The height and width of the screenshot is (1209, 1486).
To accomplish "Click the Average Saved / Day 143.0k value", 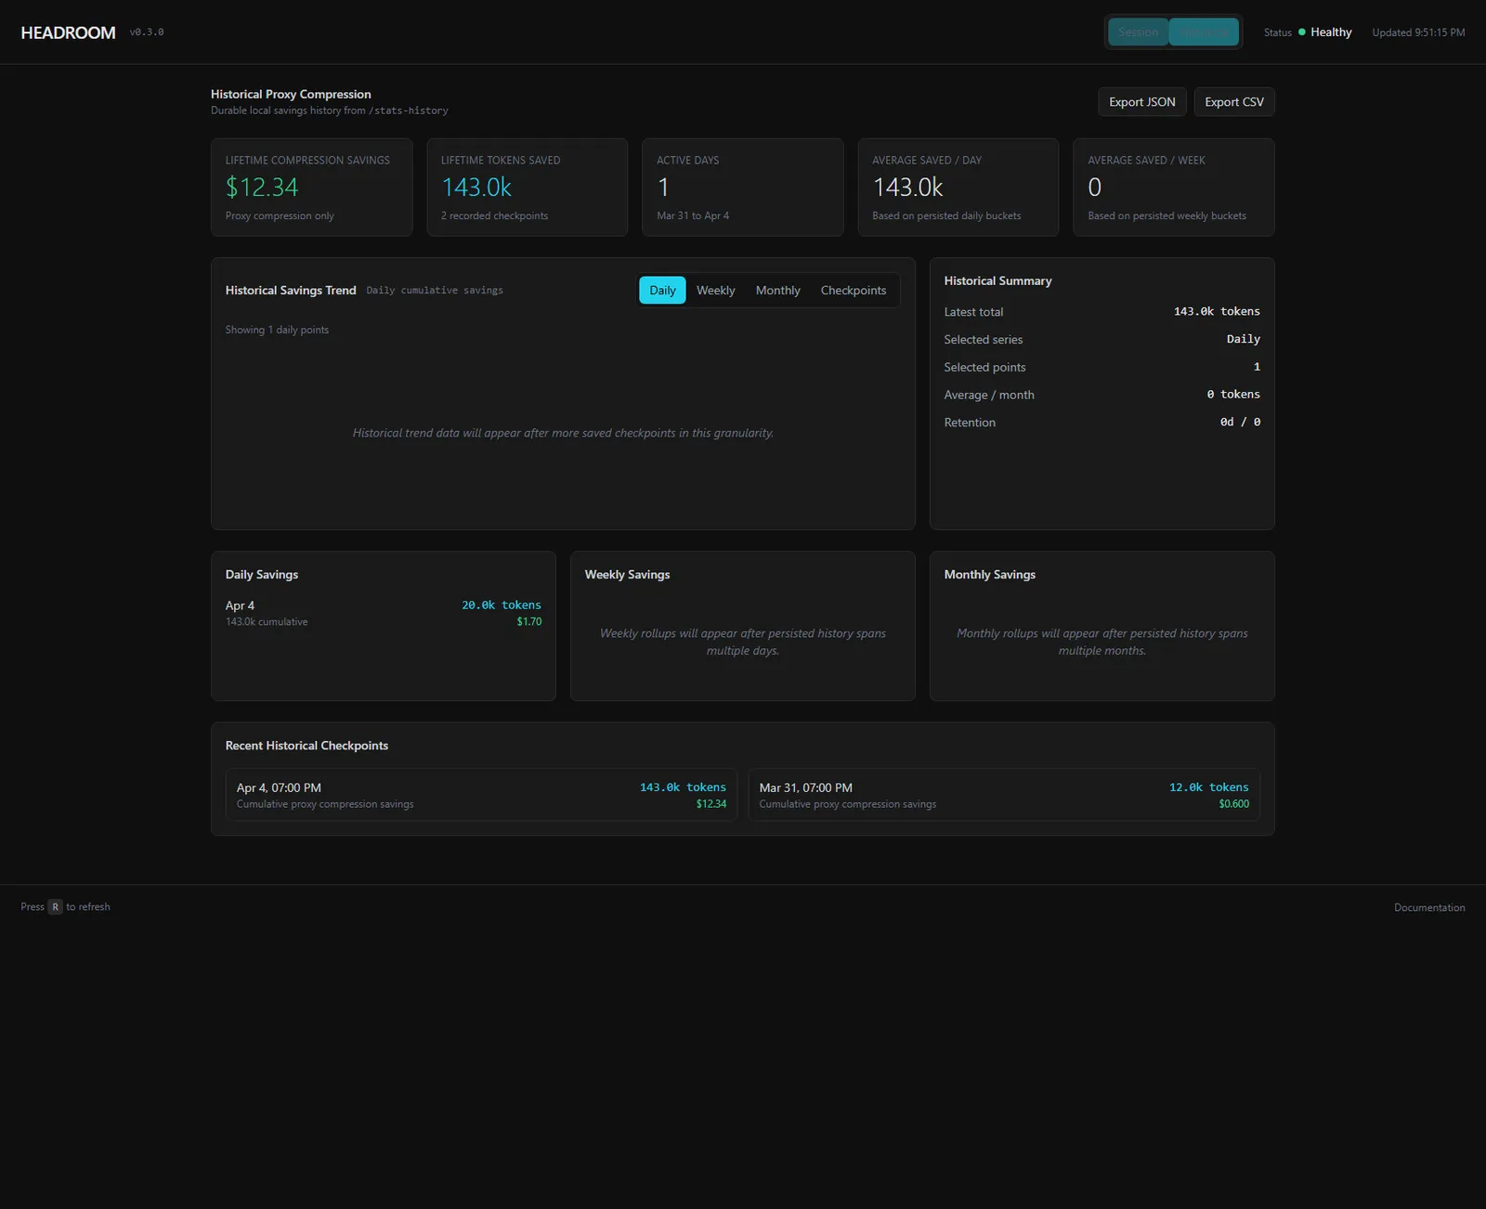I will tap(907, 188).
